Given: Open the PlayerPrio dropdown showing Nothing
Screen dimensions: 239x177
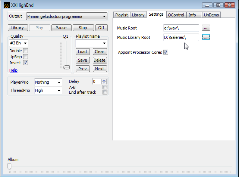Looking at the screenshot, I should click(x=48, y=82).
